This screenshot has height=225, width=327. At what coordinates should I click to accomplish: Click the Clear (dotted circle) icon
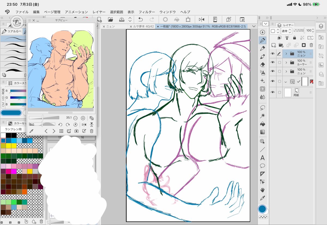165,19
